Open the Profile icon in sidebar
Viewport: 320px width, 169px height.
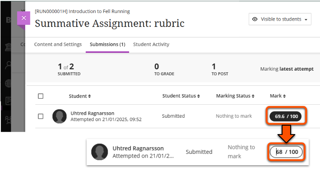pos(8,65)
